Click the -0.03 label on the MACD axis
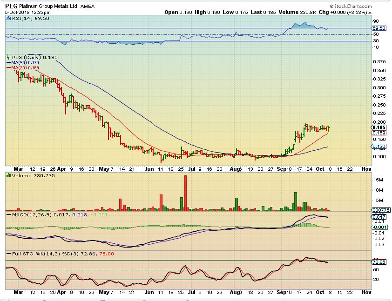The image size is (392, 301). click(x=379, y=245)
